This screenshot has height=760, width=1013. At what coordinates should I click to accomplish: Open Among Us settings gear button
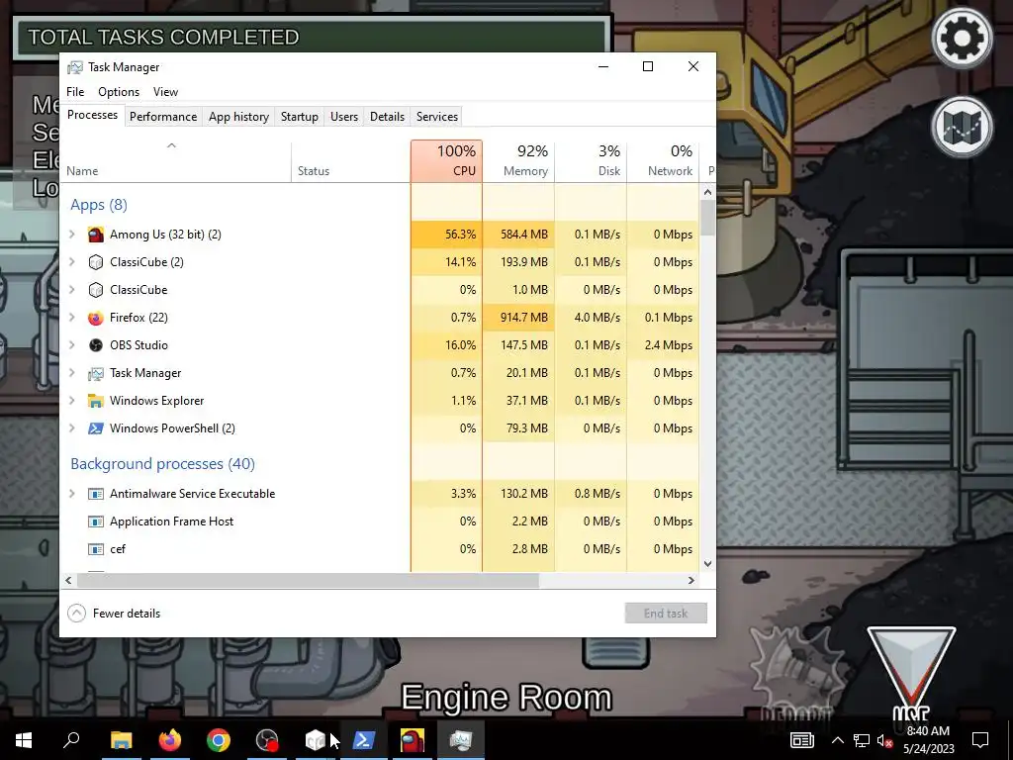962,38
